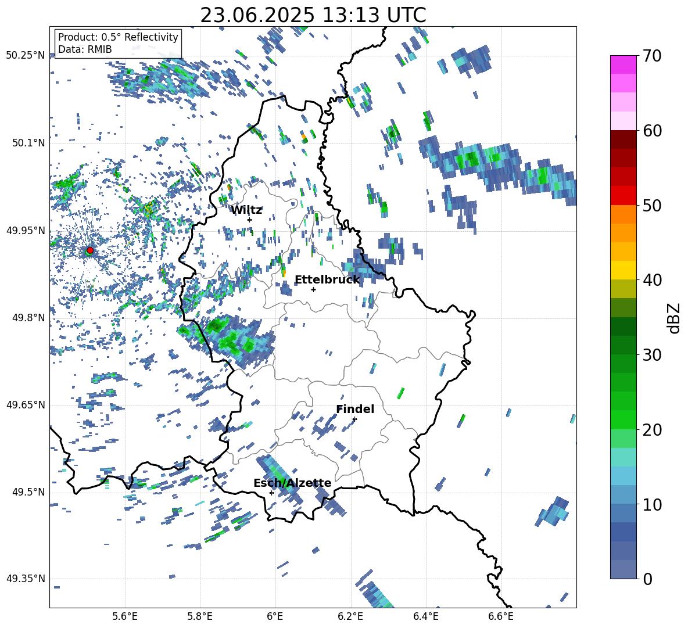The height and width of the screenshot is (628, 688).
Task: Click the dBZ colorbar axis label
Action: [675, 318]
